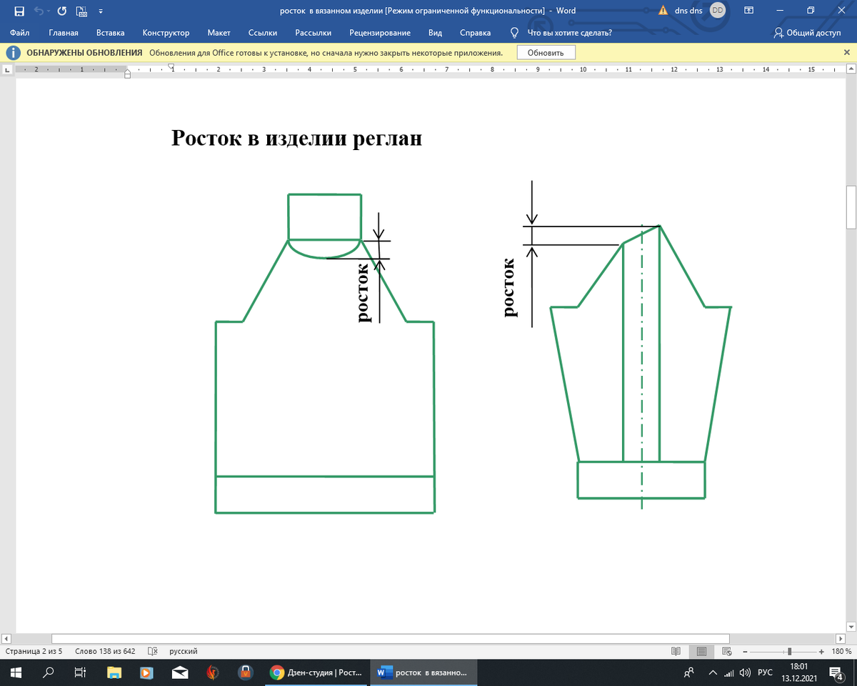Image resolution: width=857 pixels, height=686 pixels.
Task: Open the Рецензирование ribbon tab
Action: click(x=380, y=33)
